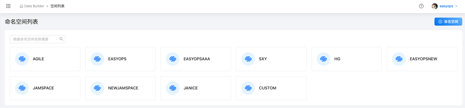Open the EASYOPSNEW namespace card
This screenshot has height=108, width=465.
(422, 59)
